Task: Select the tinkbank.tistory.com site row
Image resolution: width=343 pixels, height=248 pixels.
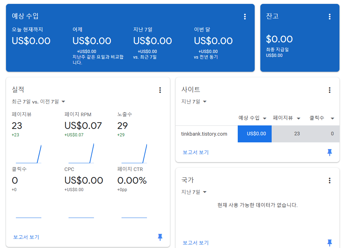Action: point(258,134)
